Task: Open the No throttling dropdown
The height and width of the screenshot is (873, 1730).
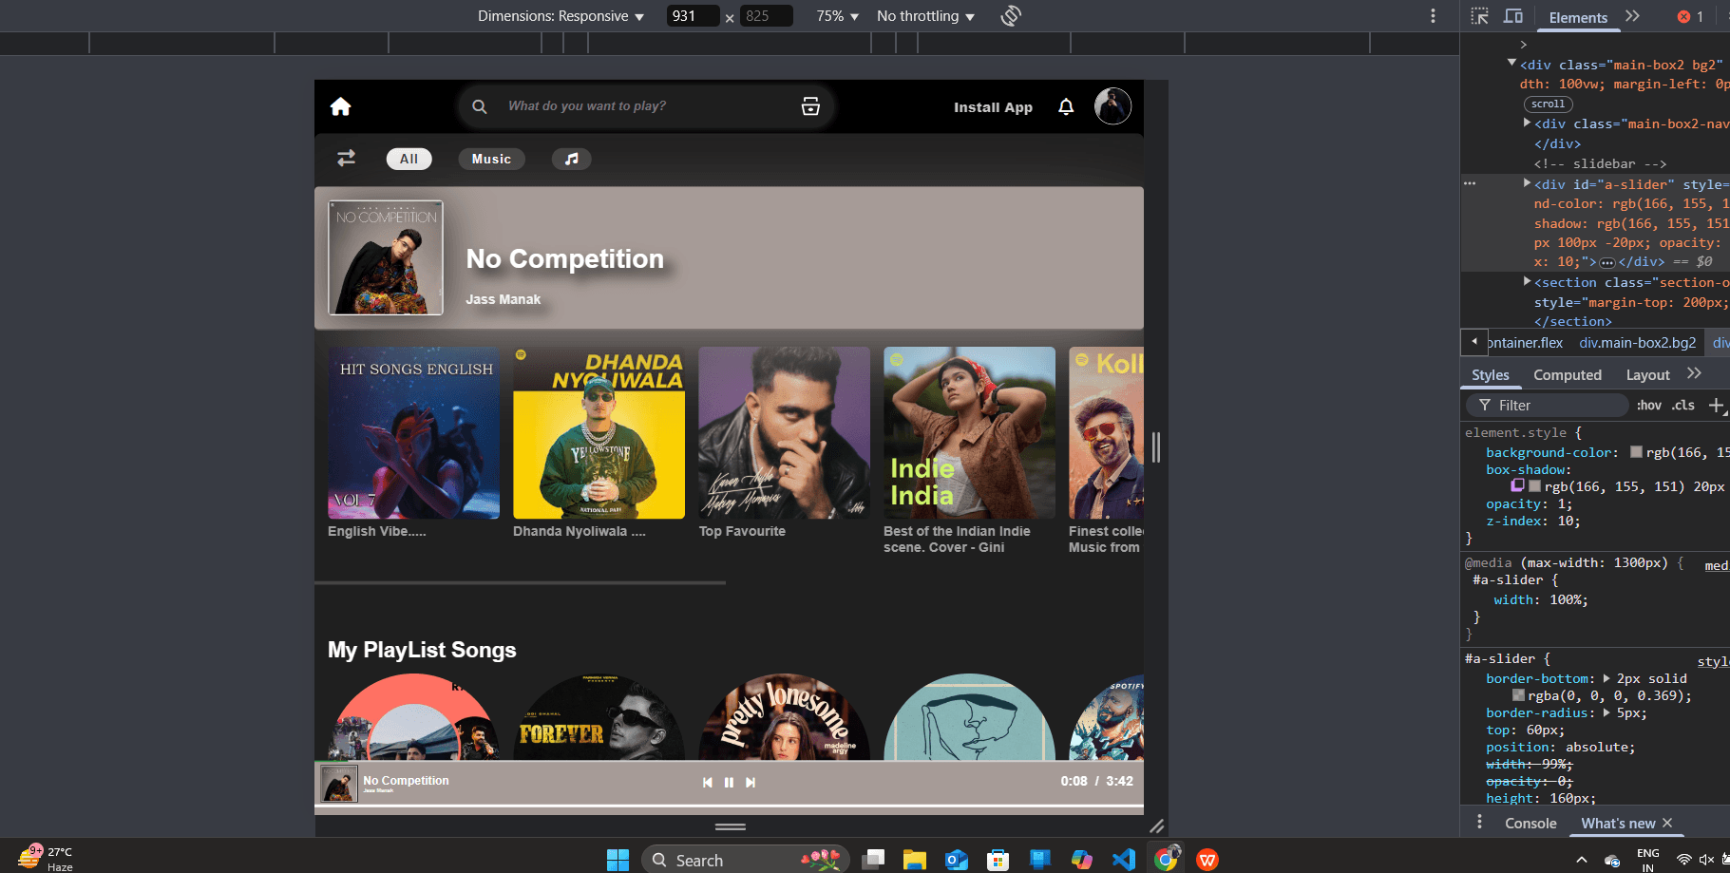Action: pyautogui.click(x=923, y=16)
